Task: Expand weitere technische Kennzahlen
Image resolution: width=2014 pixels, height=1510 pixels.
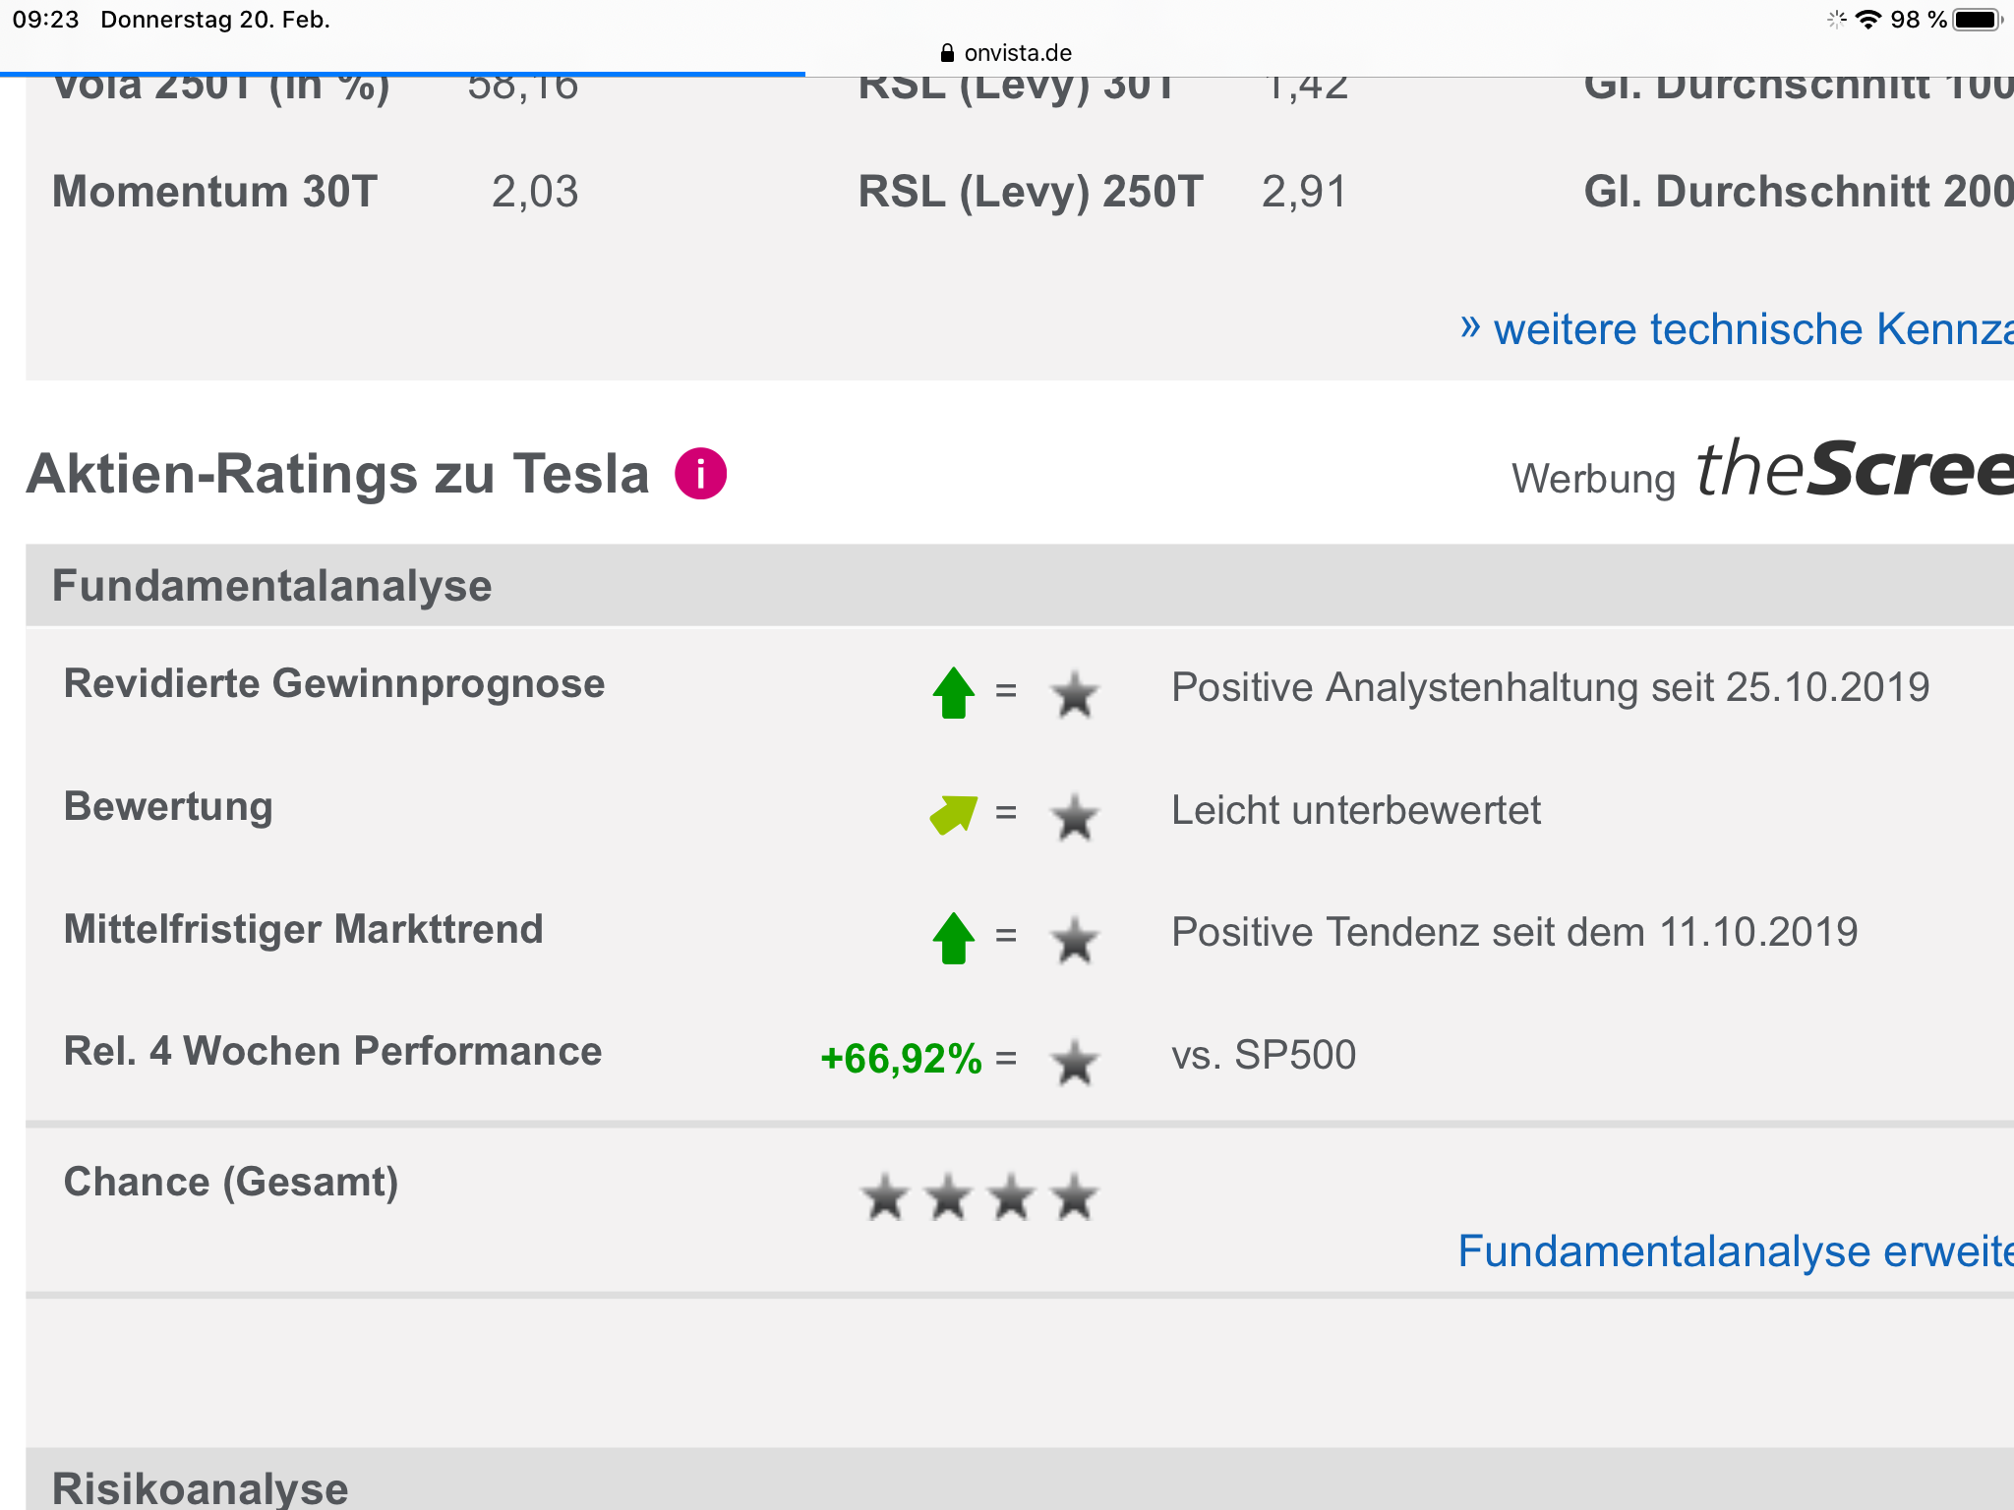Action: pyautogui.click(x=1750, y=328)
